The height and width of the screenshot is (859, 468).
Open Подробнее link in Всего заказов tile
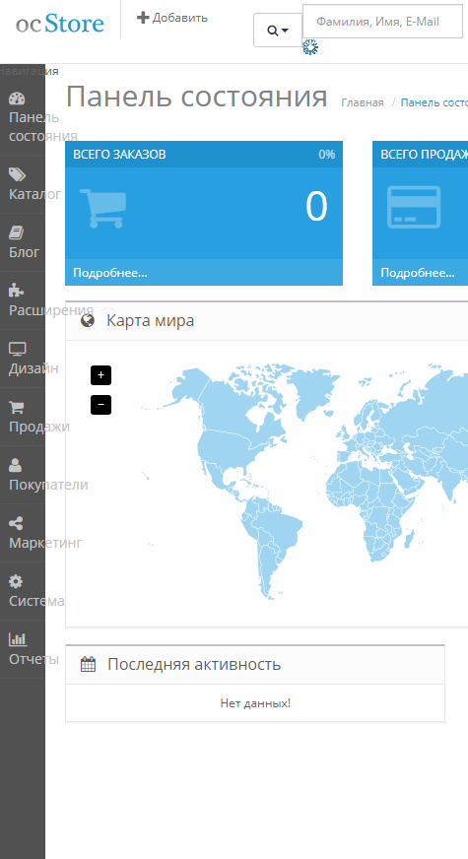tap(110, 272)
